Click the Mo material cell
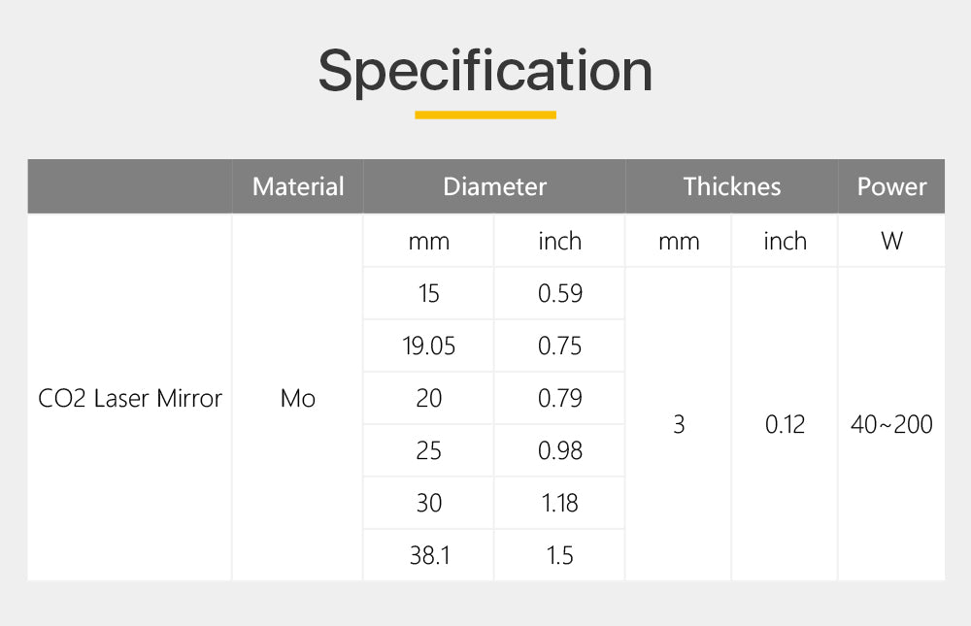 click(x=298, y=398)
